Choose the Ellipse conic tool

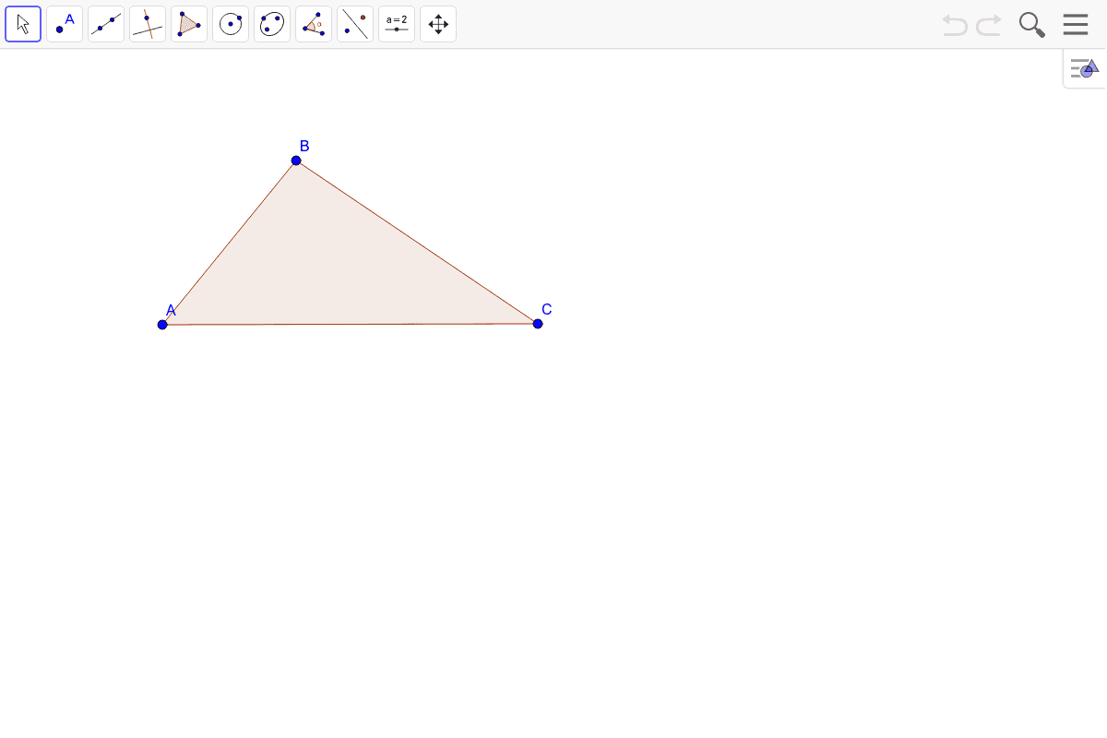click(x=272, y=24)
